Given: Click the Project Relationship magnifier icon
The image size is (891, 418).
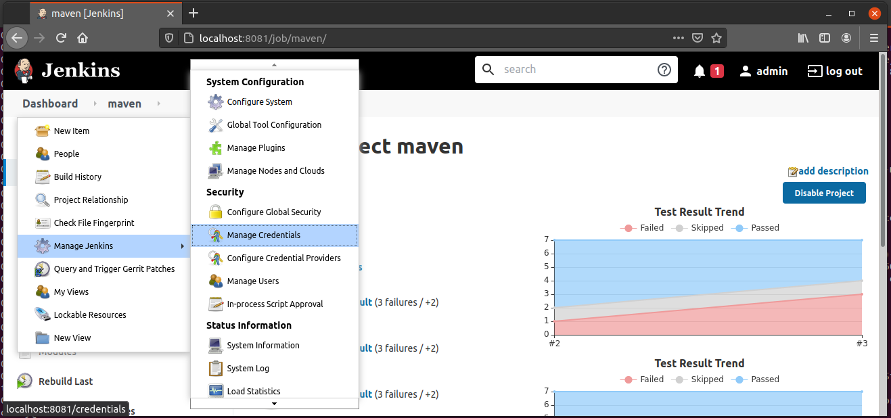Looking at the screenshot, I should click(x=43, y=200).
